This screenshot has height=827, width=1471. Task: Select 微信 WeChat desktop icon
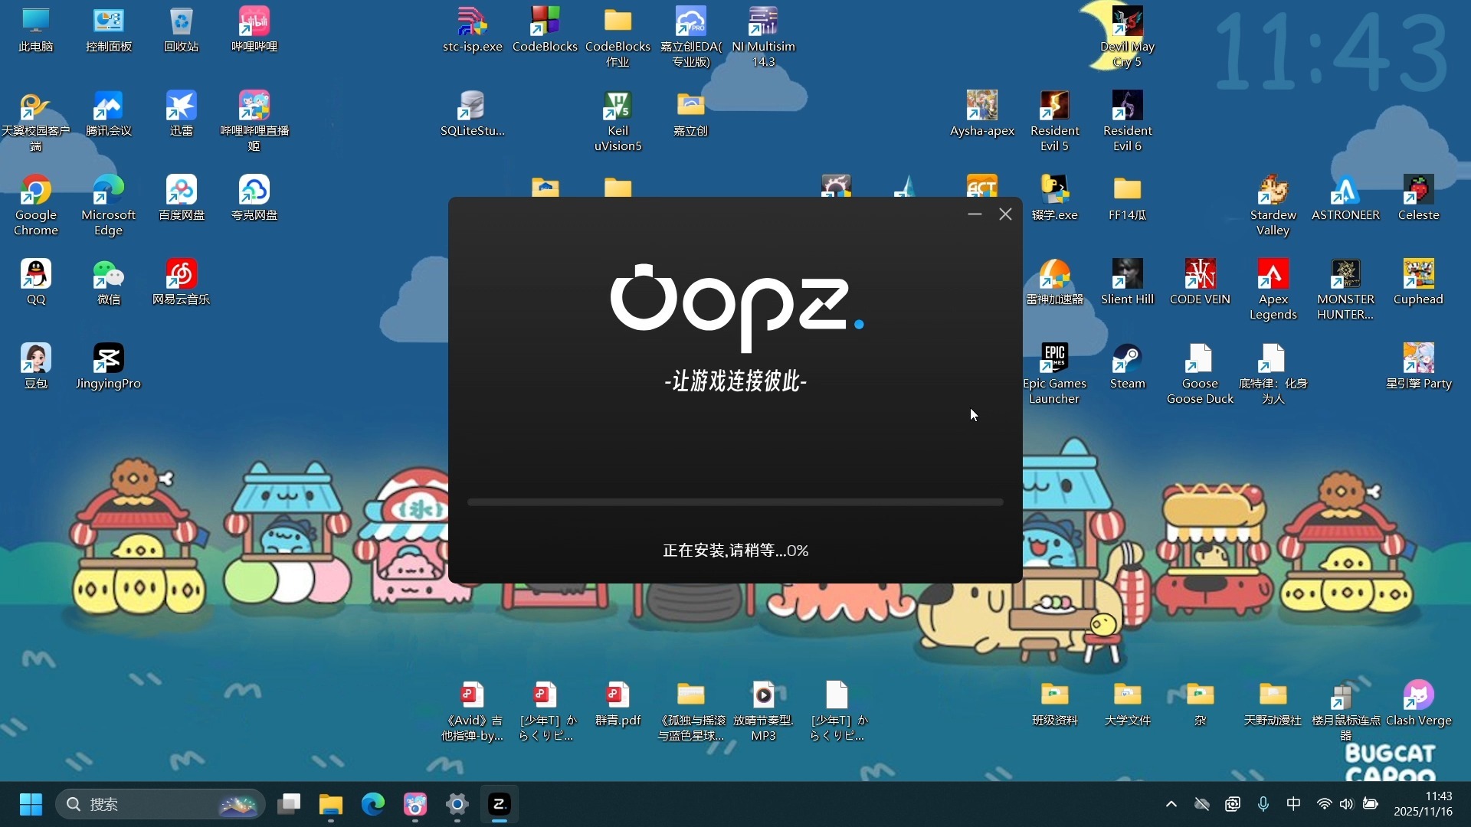(x=109, y=283)
